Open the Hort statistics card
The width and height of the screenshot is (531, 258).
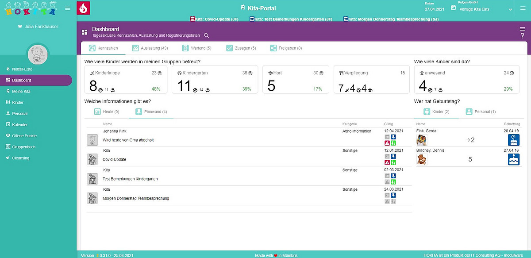[296, 80]
